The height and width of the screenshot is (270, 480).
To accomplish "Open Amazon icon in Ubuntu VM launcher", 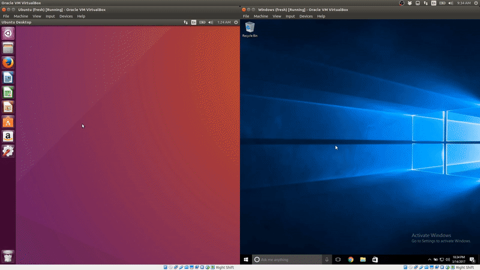I will pos(8,137).
